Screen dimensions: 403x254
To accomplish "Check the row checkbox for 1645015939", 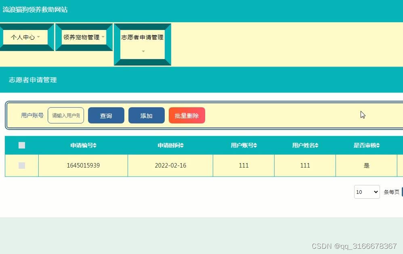I will tap(22, 166).
